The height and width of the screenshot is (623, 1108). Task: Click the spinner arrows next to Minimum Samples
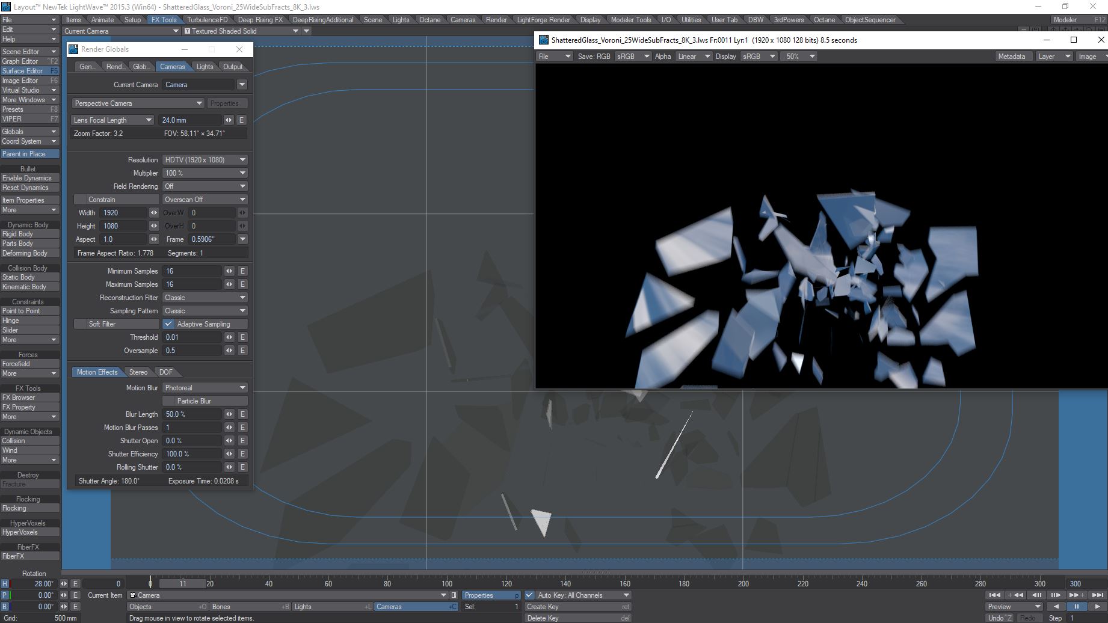pyautogui.click(x=229, y=271)
